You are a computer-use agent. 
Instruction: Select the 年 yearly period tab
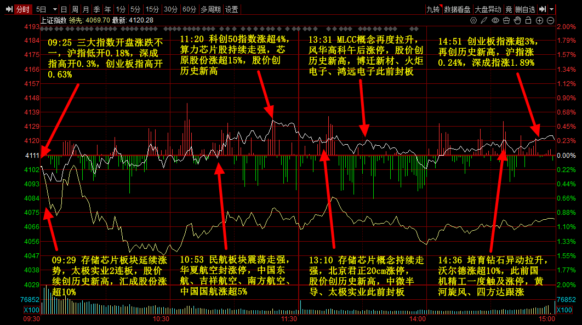tap(107, 9)
